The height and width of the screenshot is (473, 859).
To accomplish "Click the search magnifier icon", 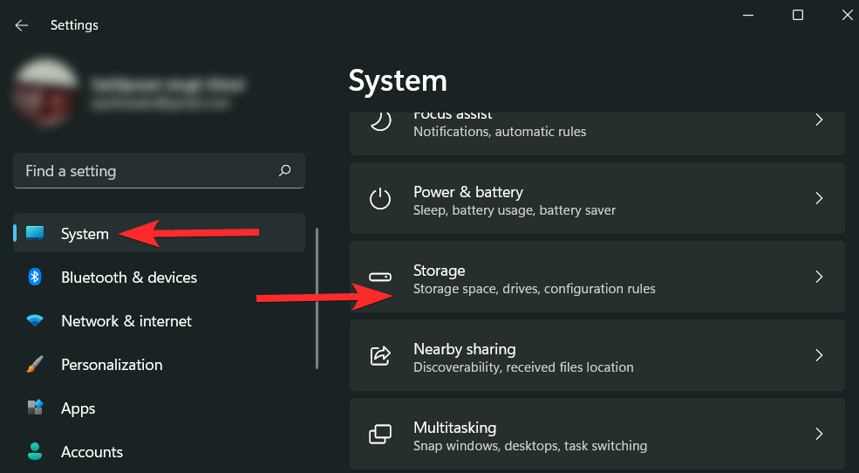I will 284,171.
